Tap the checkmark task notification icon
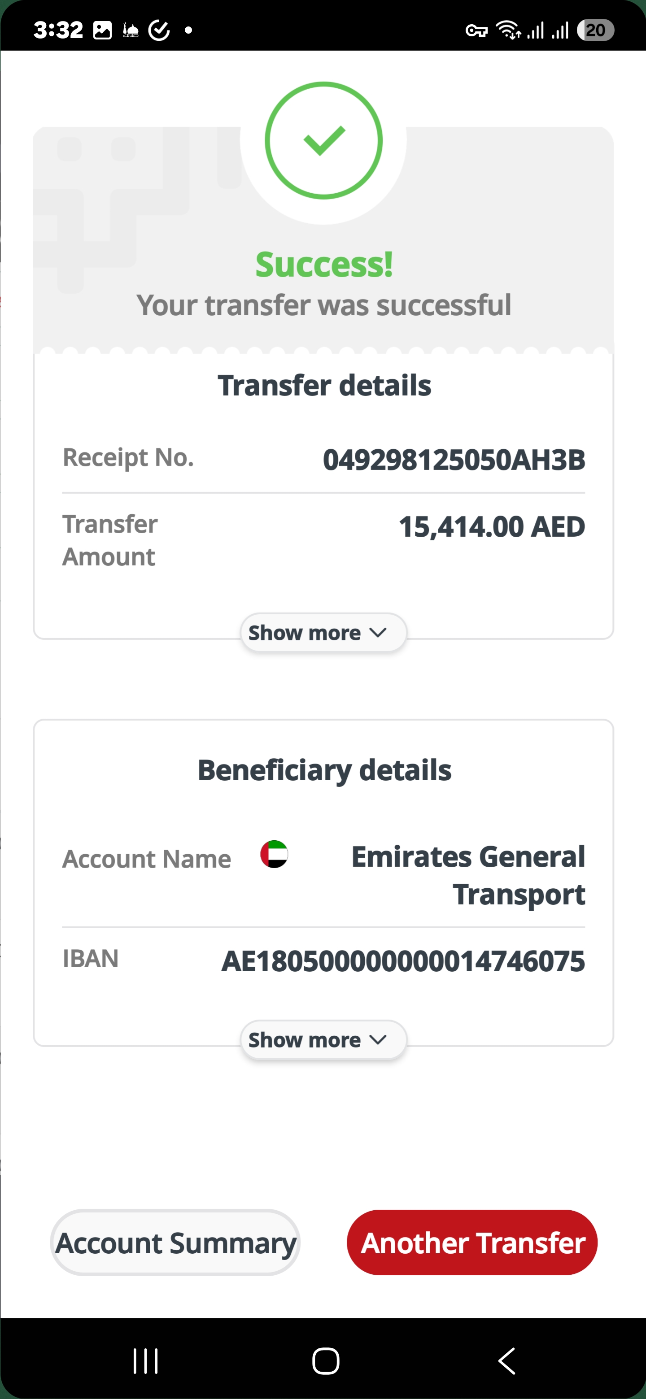Screen dimensions: 646x1399 click(159, 30)
